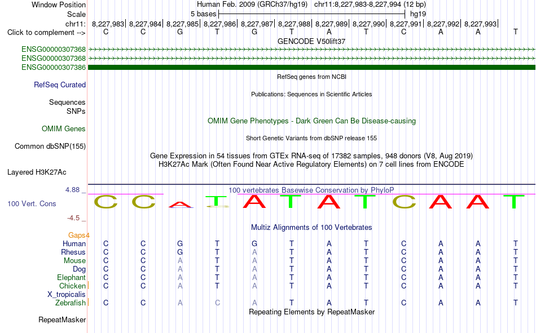Click the -4.5 PhyloP lower scale value
The height and width of the screenshot is (333, 536).
pos(73,218)
